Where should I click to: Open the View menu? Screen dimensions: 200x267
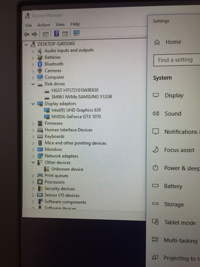tap(60, 24)
